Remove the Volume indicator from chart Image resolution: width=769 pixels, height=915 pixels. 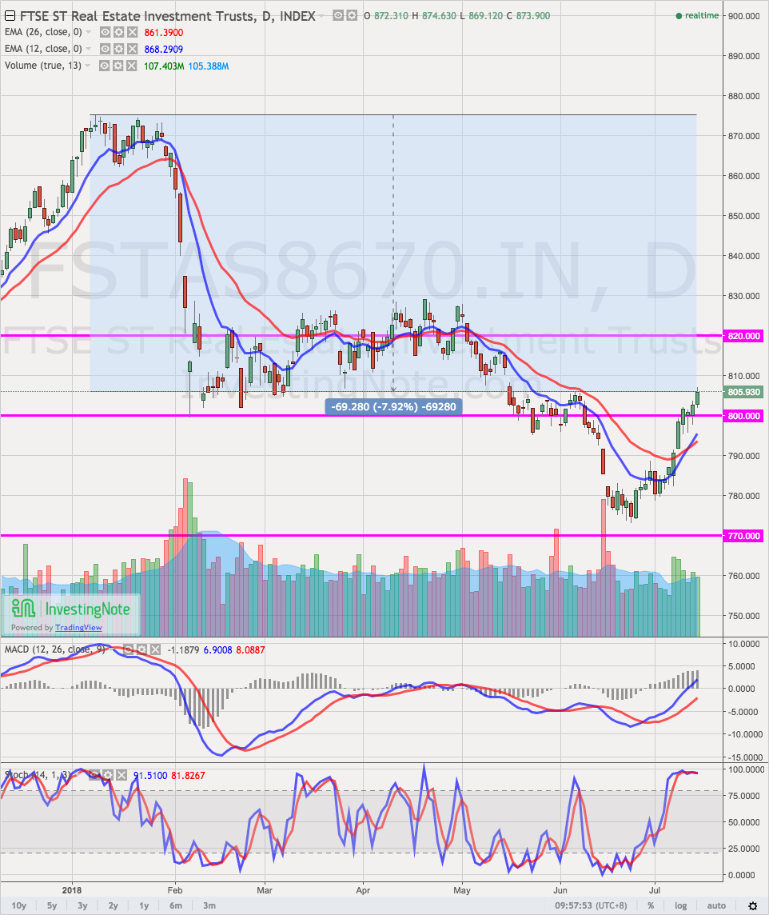tap(129, 66)
